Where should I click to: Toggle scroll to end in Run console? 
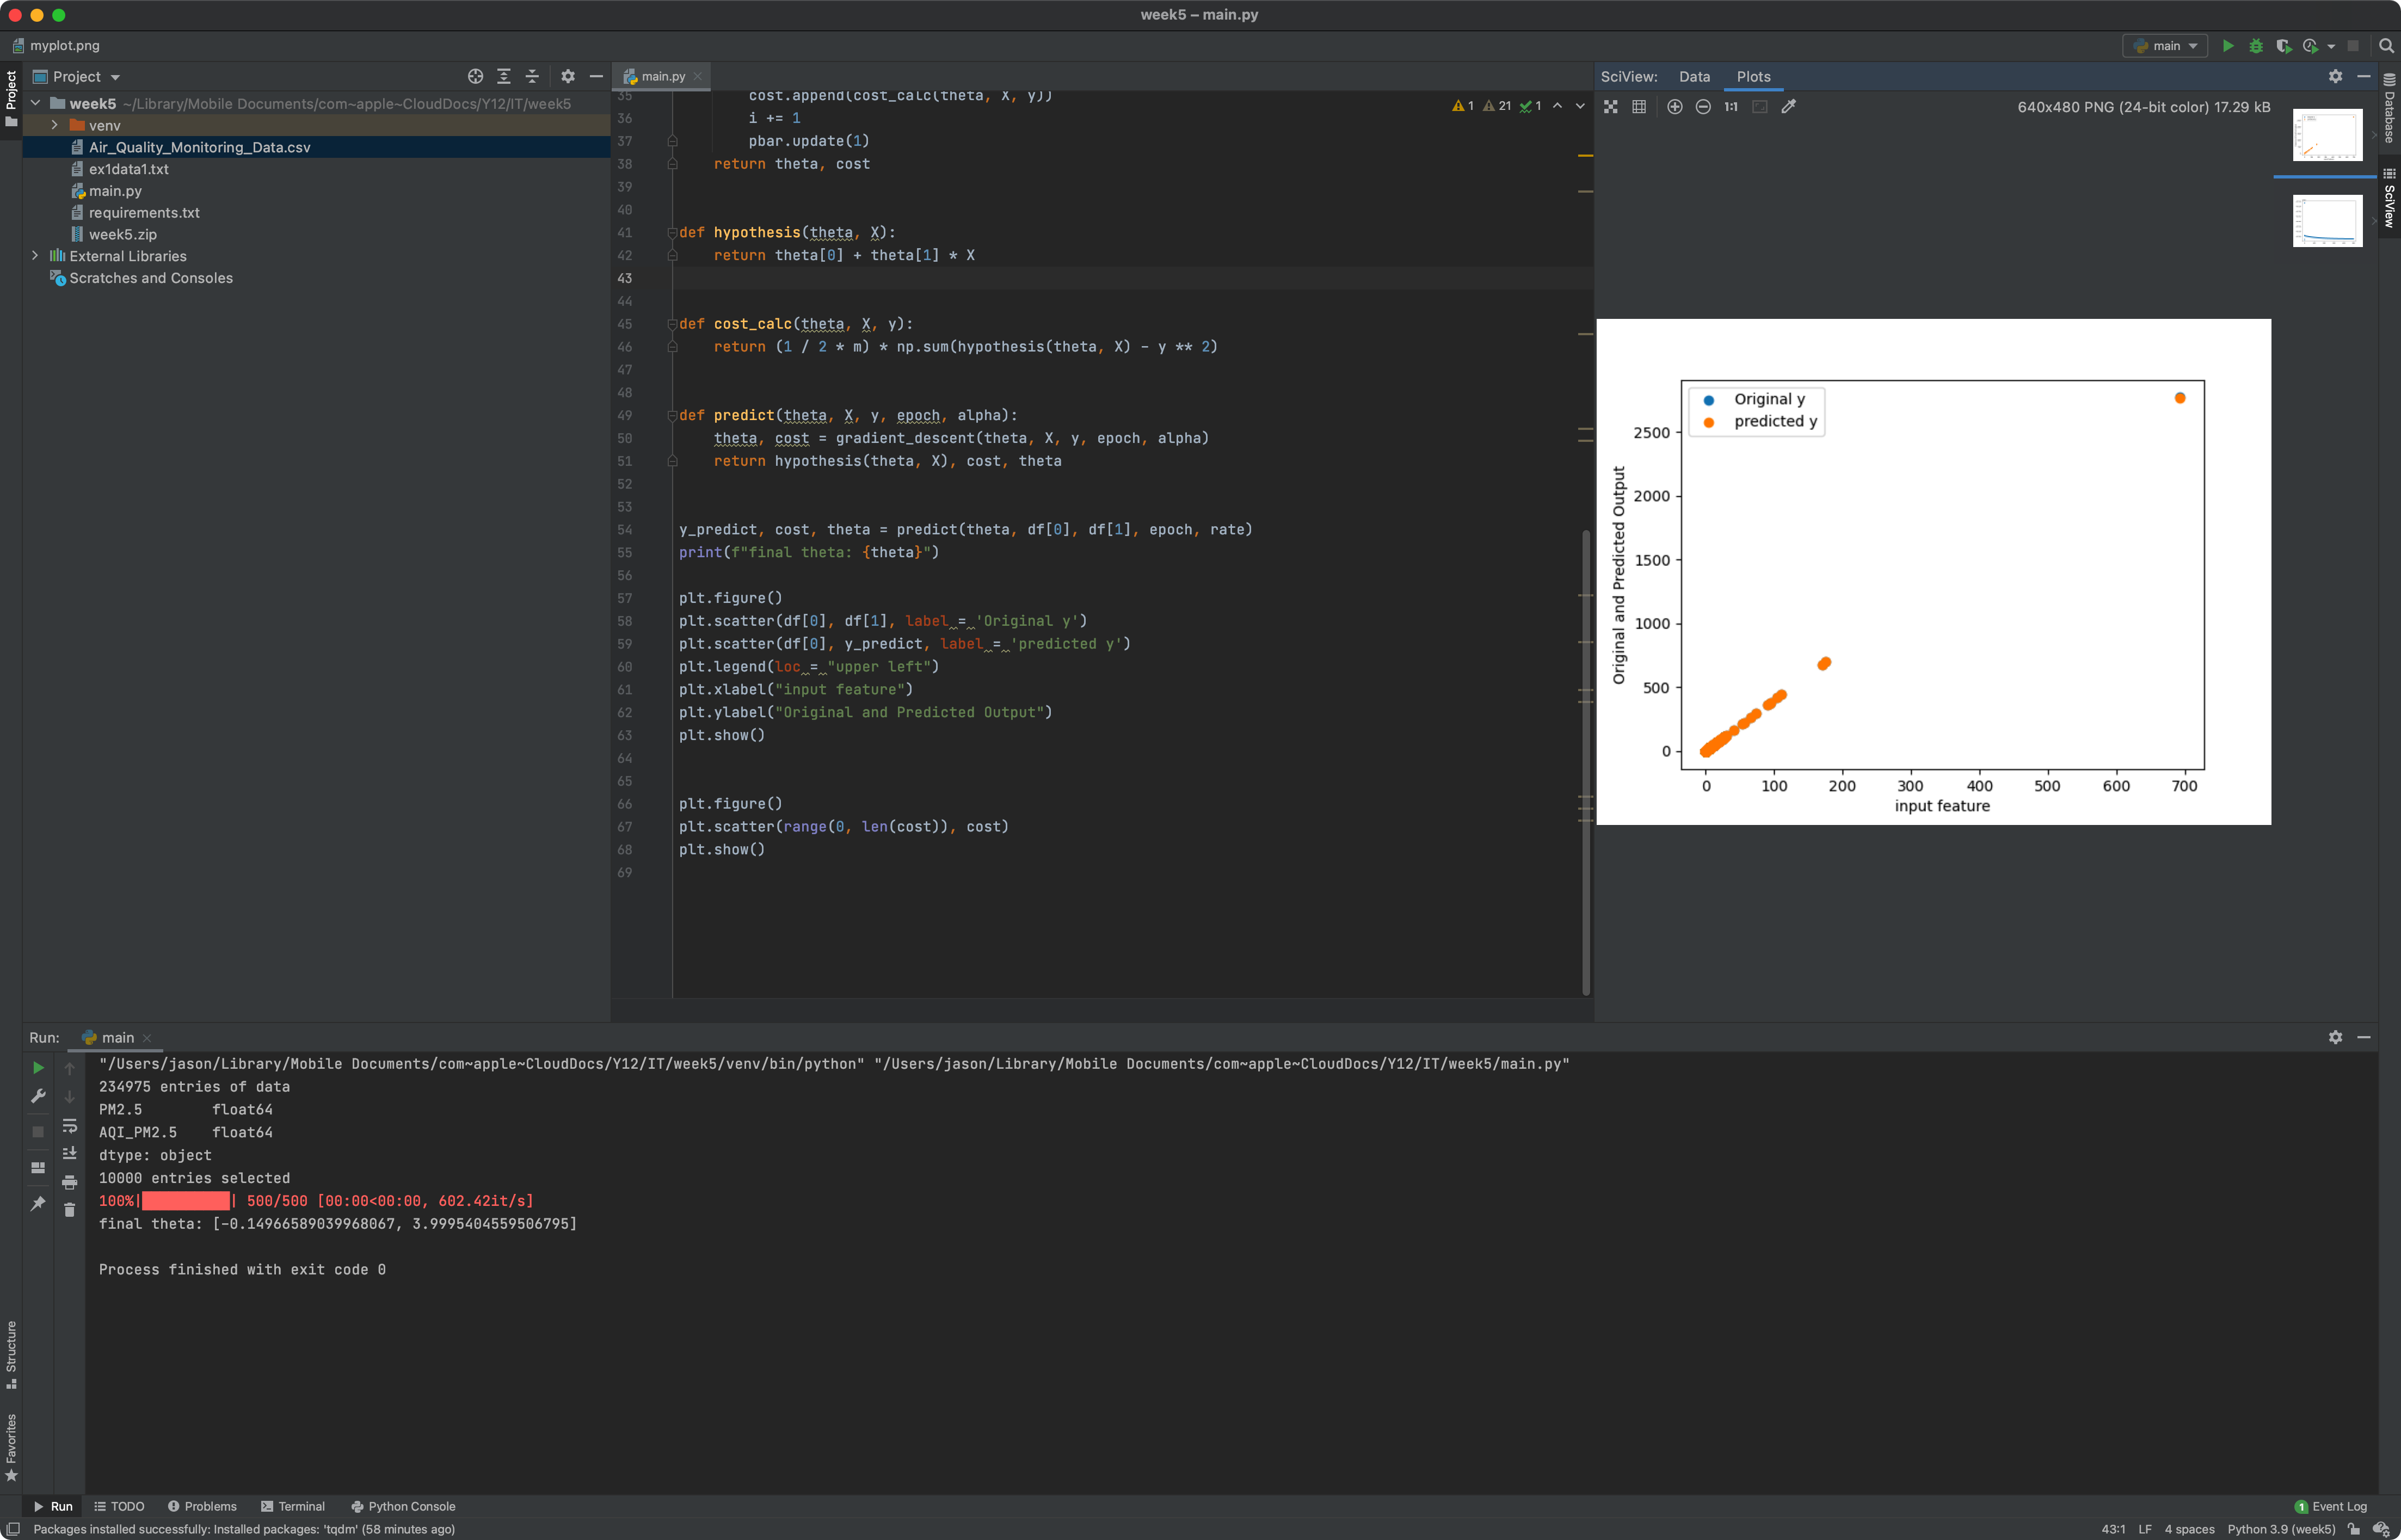(70, 1154)
